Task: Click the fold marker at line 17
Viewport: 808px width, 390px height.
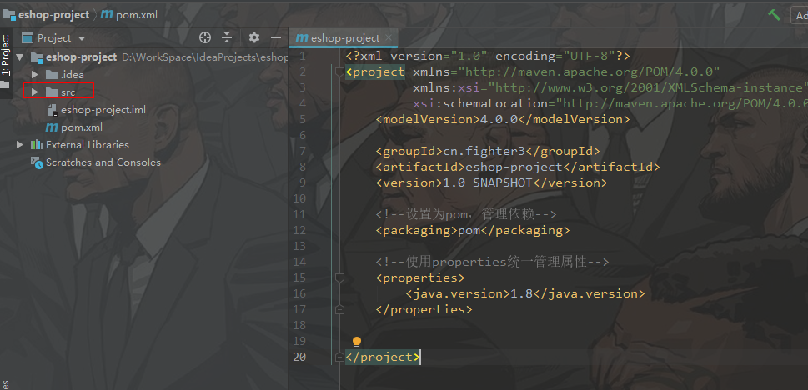Action: click(339, 310)
